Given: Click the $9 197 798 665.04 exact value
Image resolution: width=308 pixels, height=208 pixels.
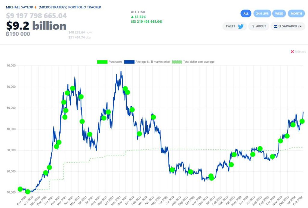Looking at the screenshot, I should tap(36, 16).
